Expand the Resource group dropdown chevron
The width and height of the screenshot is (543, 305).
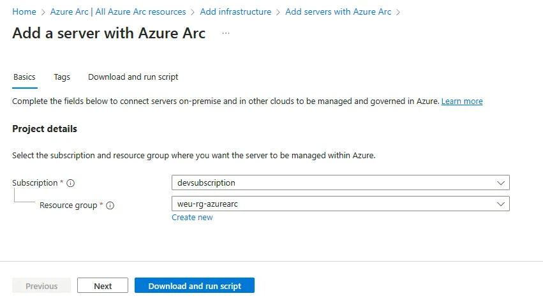[x=501, y=204]
